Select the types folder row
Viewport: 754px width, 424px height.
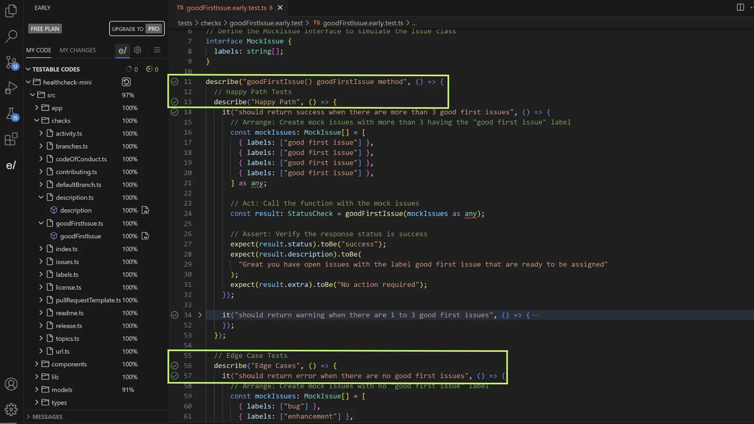click(x=97, y=402)
